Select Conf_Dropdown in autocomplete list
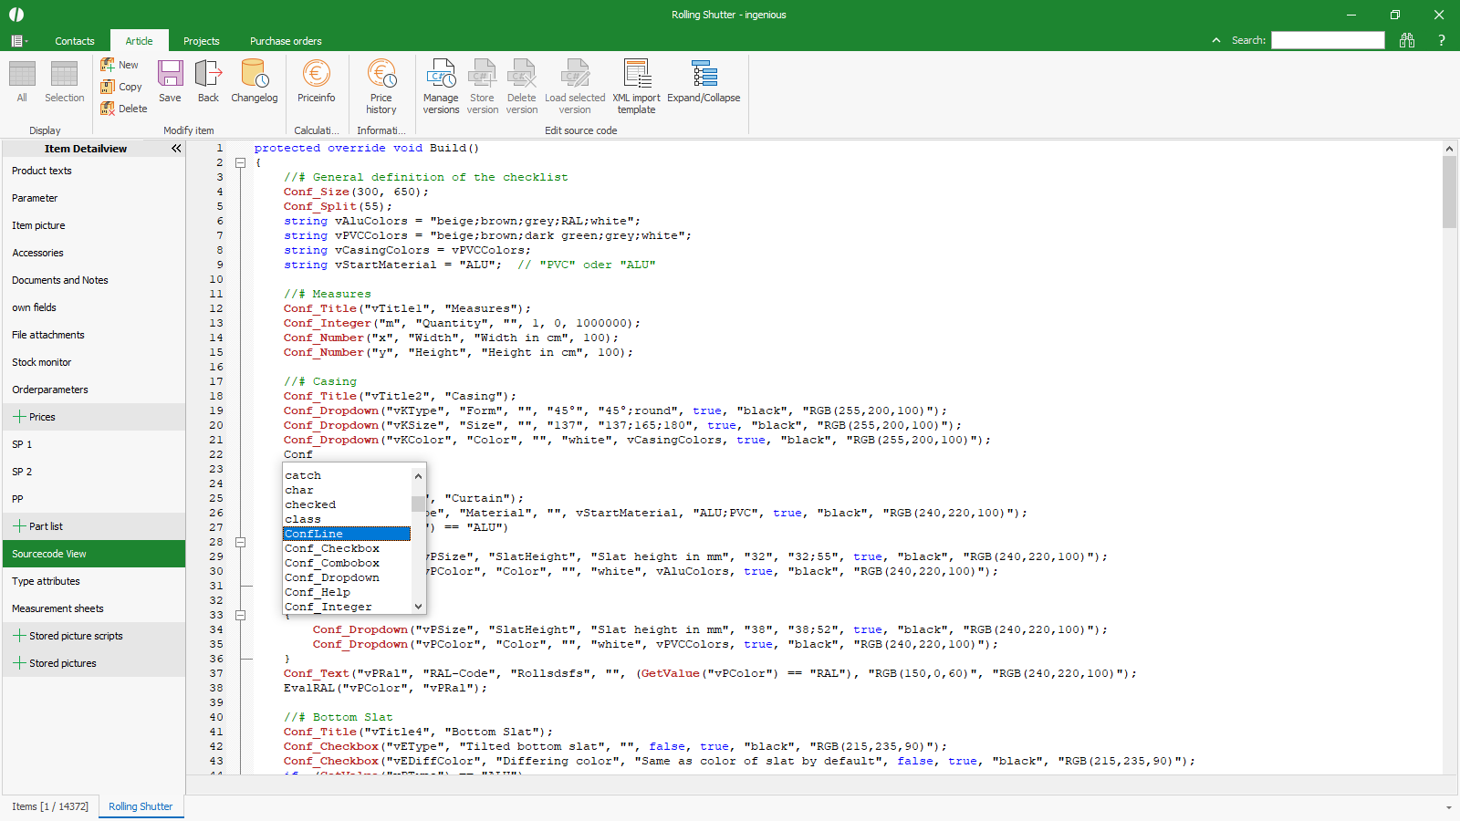Viewport: 1460px width, 821px height. point(332,577)
